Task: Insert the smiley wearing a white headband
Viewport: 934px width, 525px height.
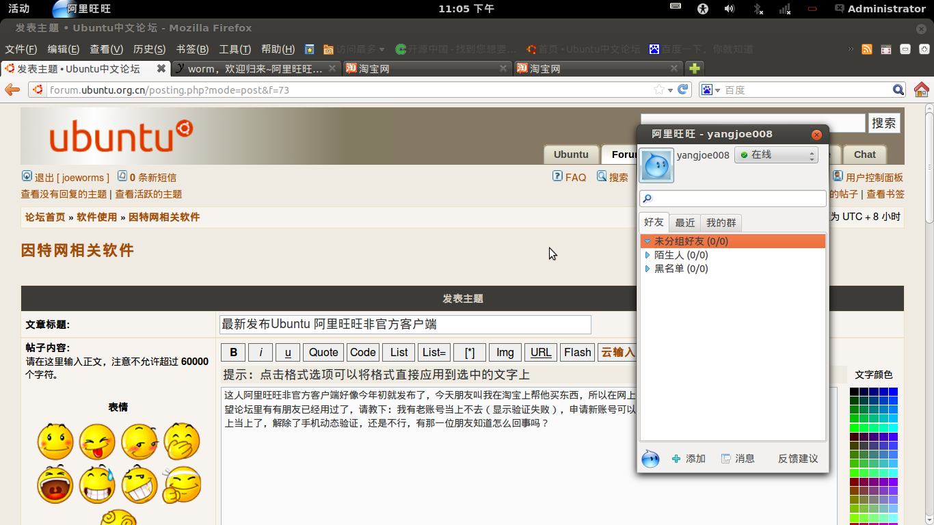Action: pyautogui.click(x=182, y=485)
